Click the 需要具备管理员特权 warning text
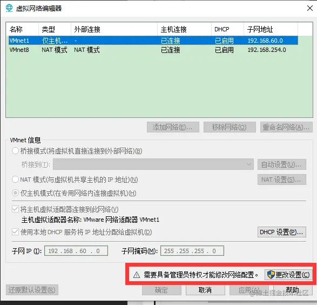317x305 pixels. (201, 275)
